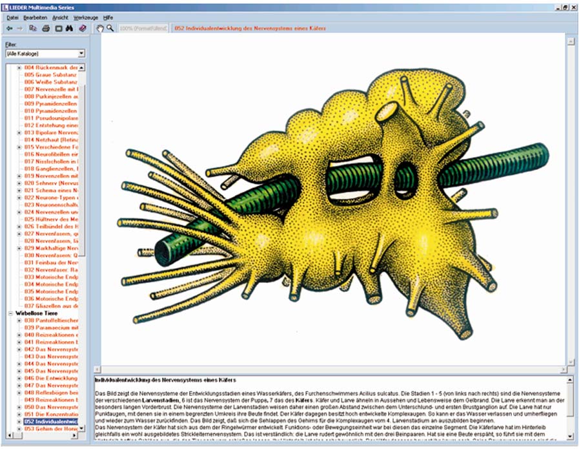Click the copy icon in toolbar
The image size is (581, 449).
point(34,28)
